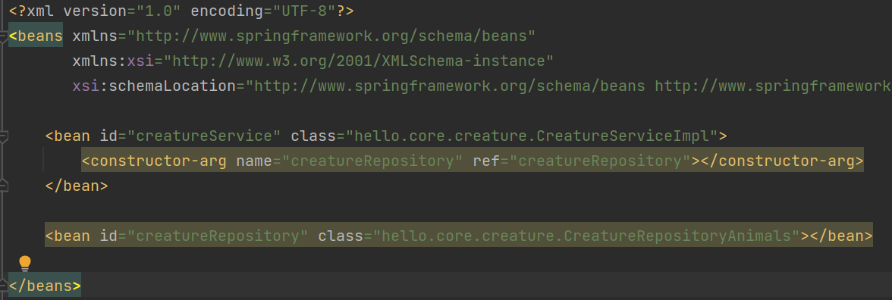Click the id="creatureService" value
Viewport: 892px width, 300px height.
click(204, 136)
